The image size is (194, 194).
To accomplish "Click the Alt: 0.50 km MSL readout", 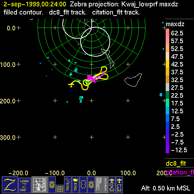I will click(x=166, y=188).
